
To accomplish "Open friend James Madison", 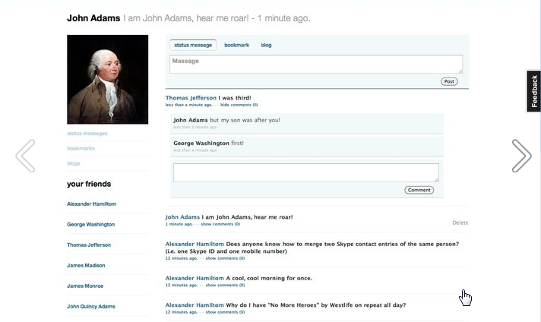I will [86, 266].
